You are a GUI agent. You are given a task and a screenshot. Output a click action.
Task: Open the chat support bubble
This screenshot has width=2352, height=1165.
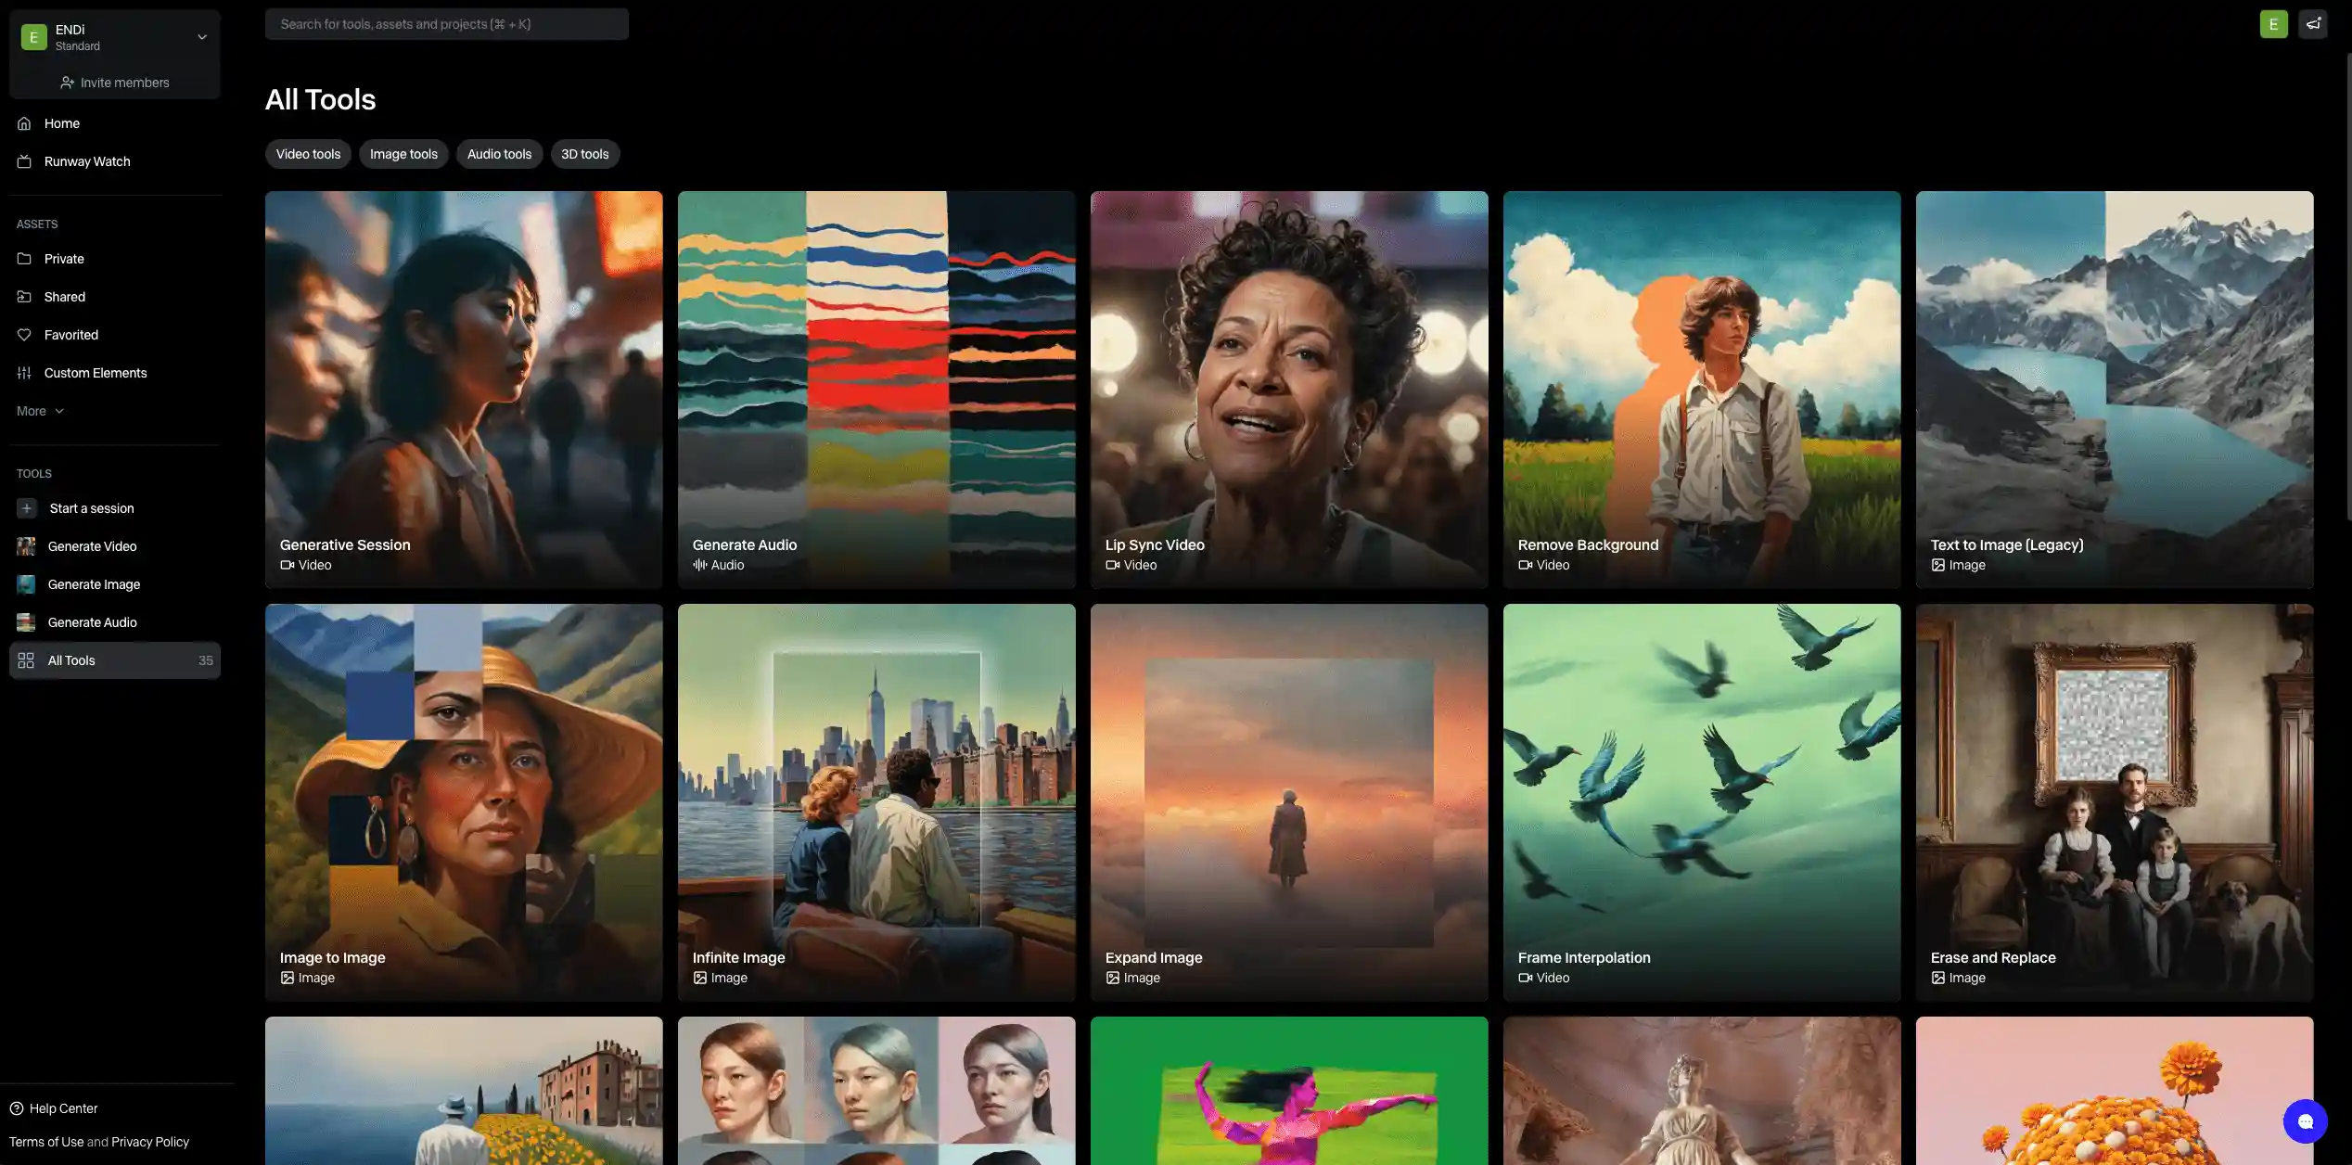pos(2305,1121)
